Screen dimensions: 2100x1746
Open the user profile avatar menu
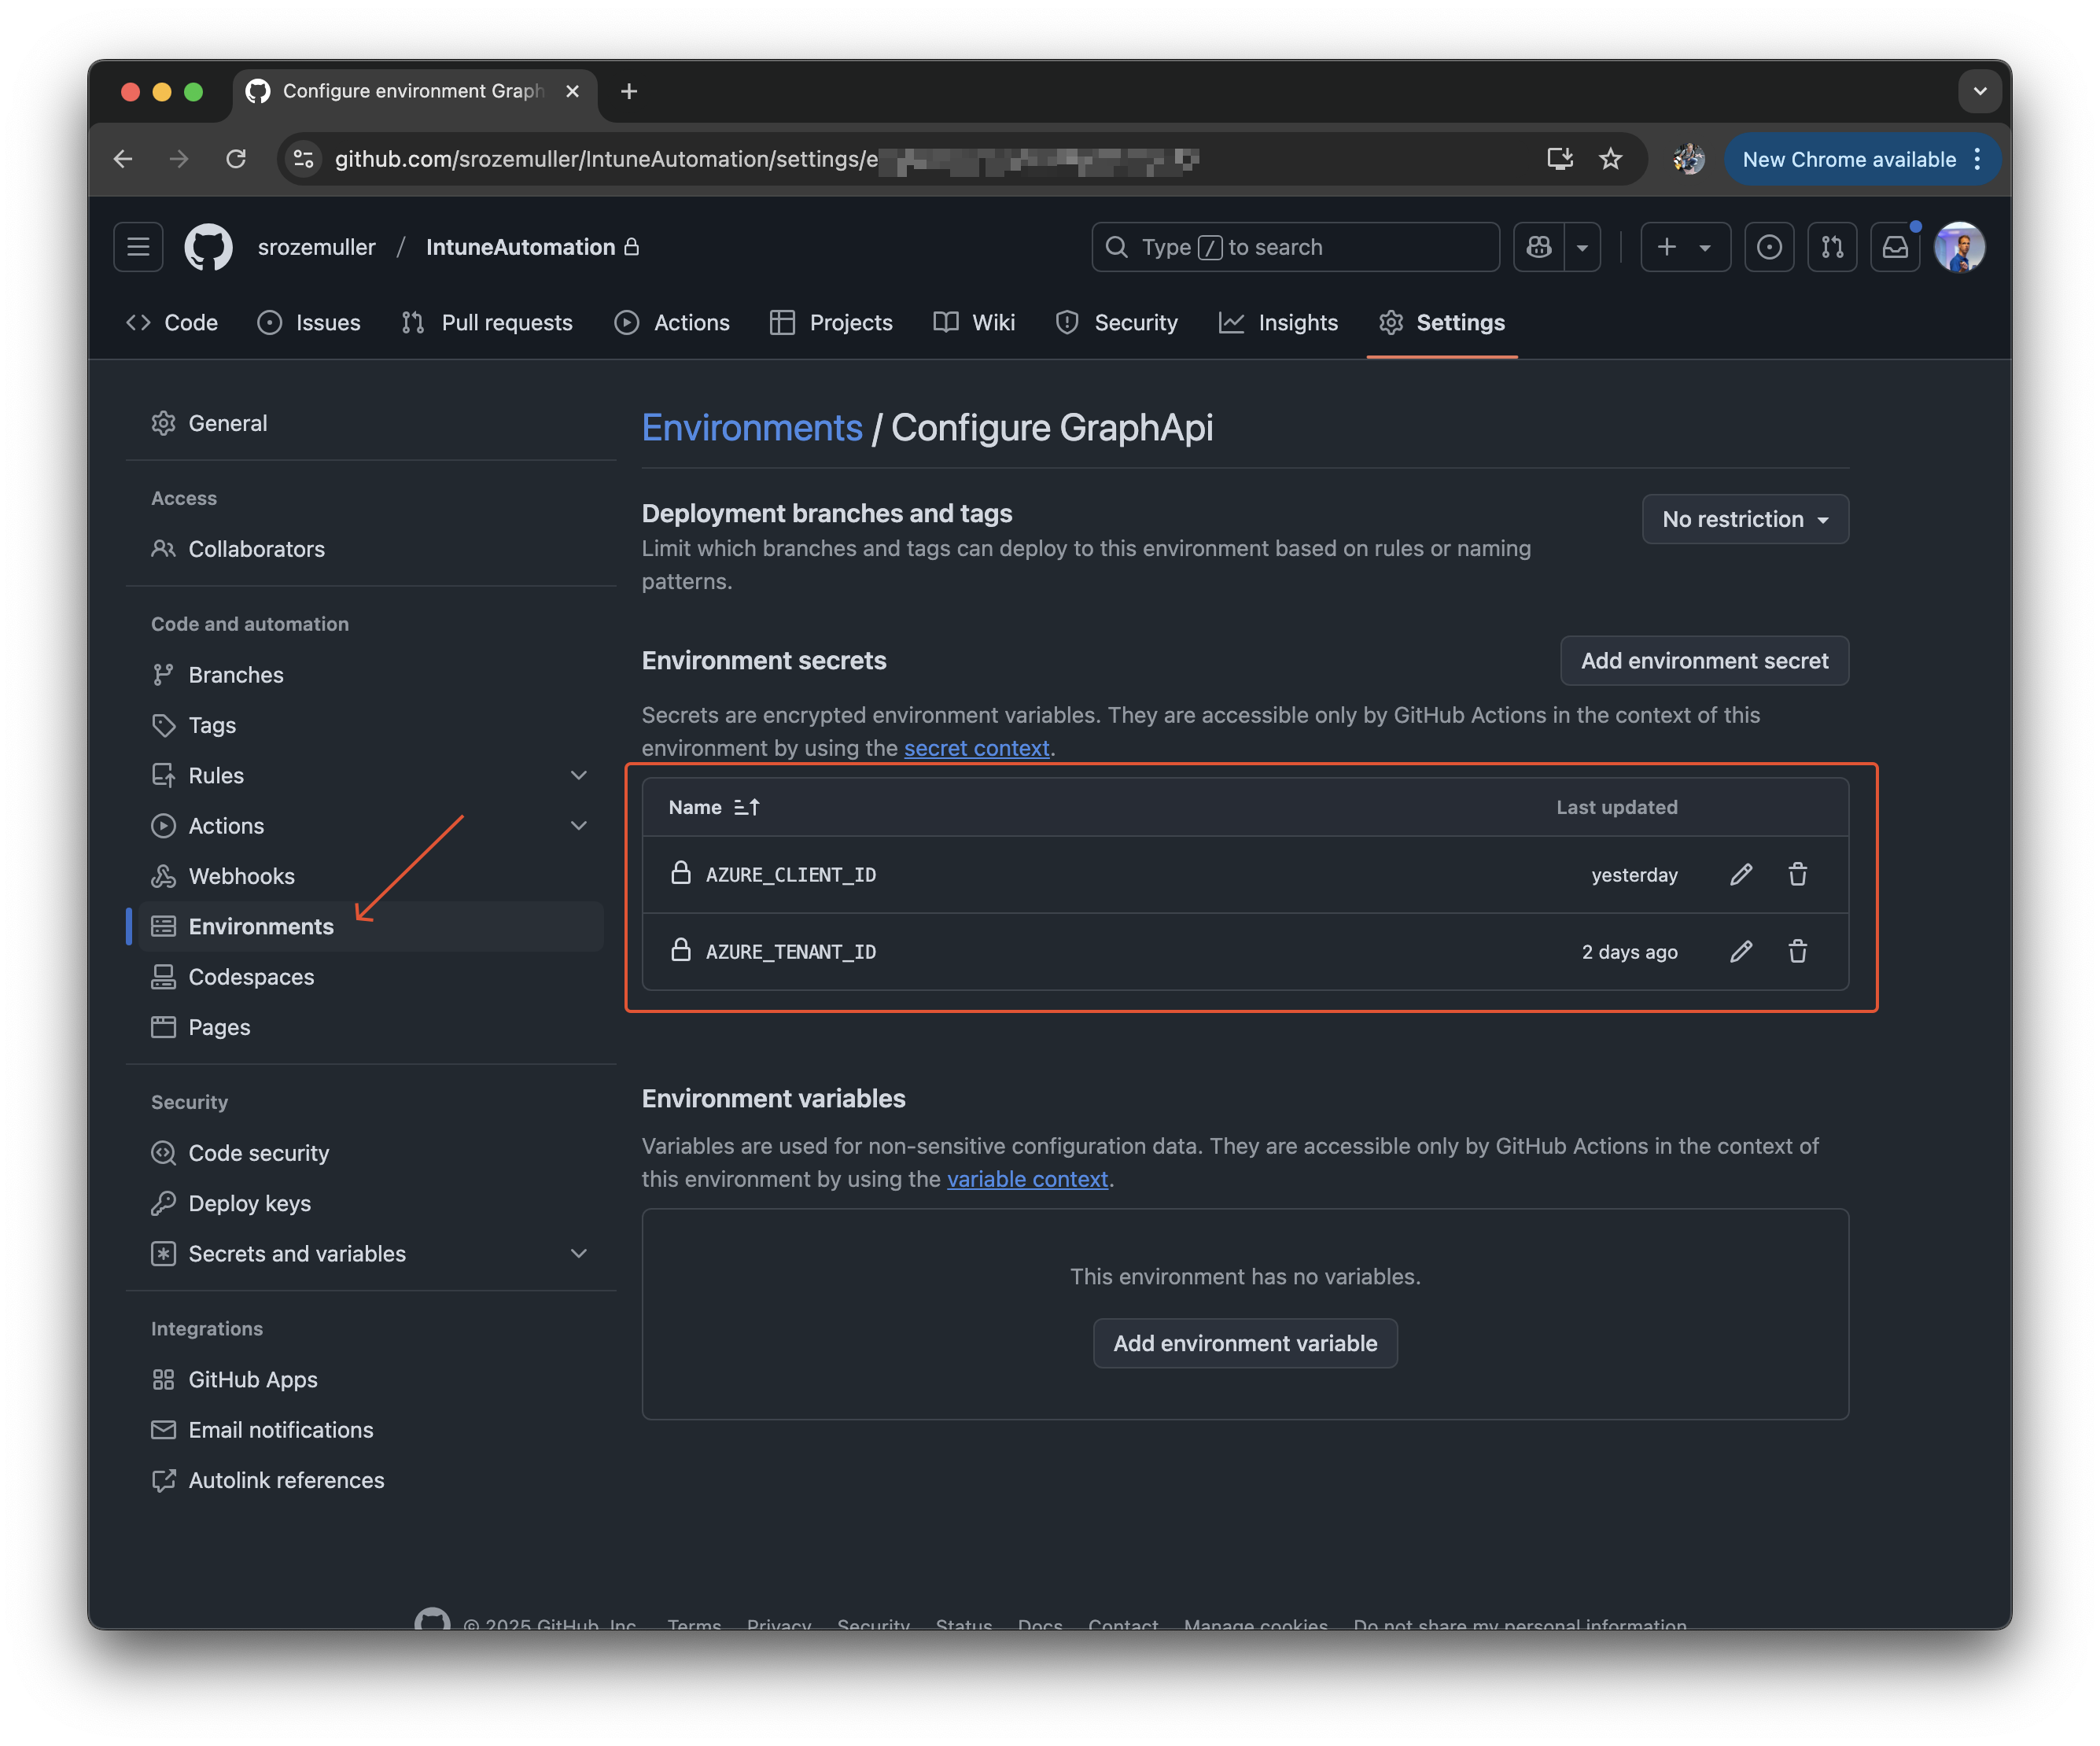1959,247
